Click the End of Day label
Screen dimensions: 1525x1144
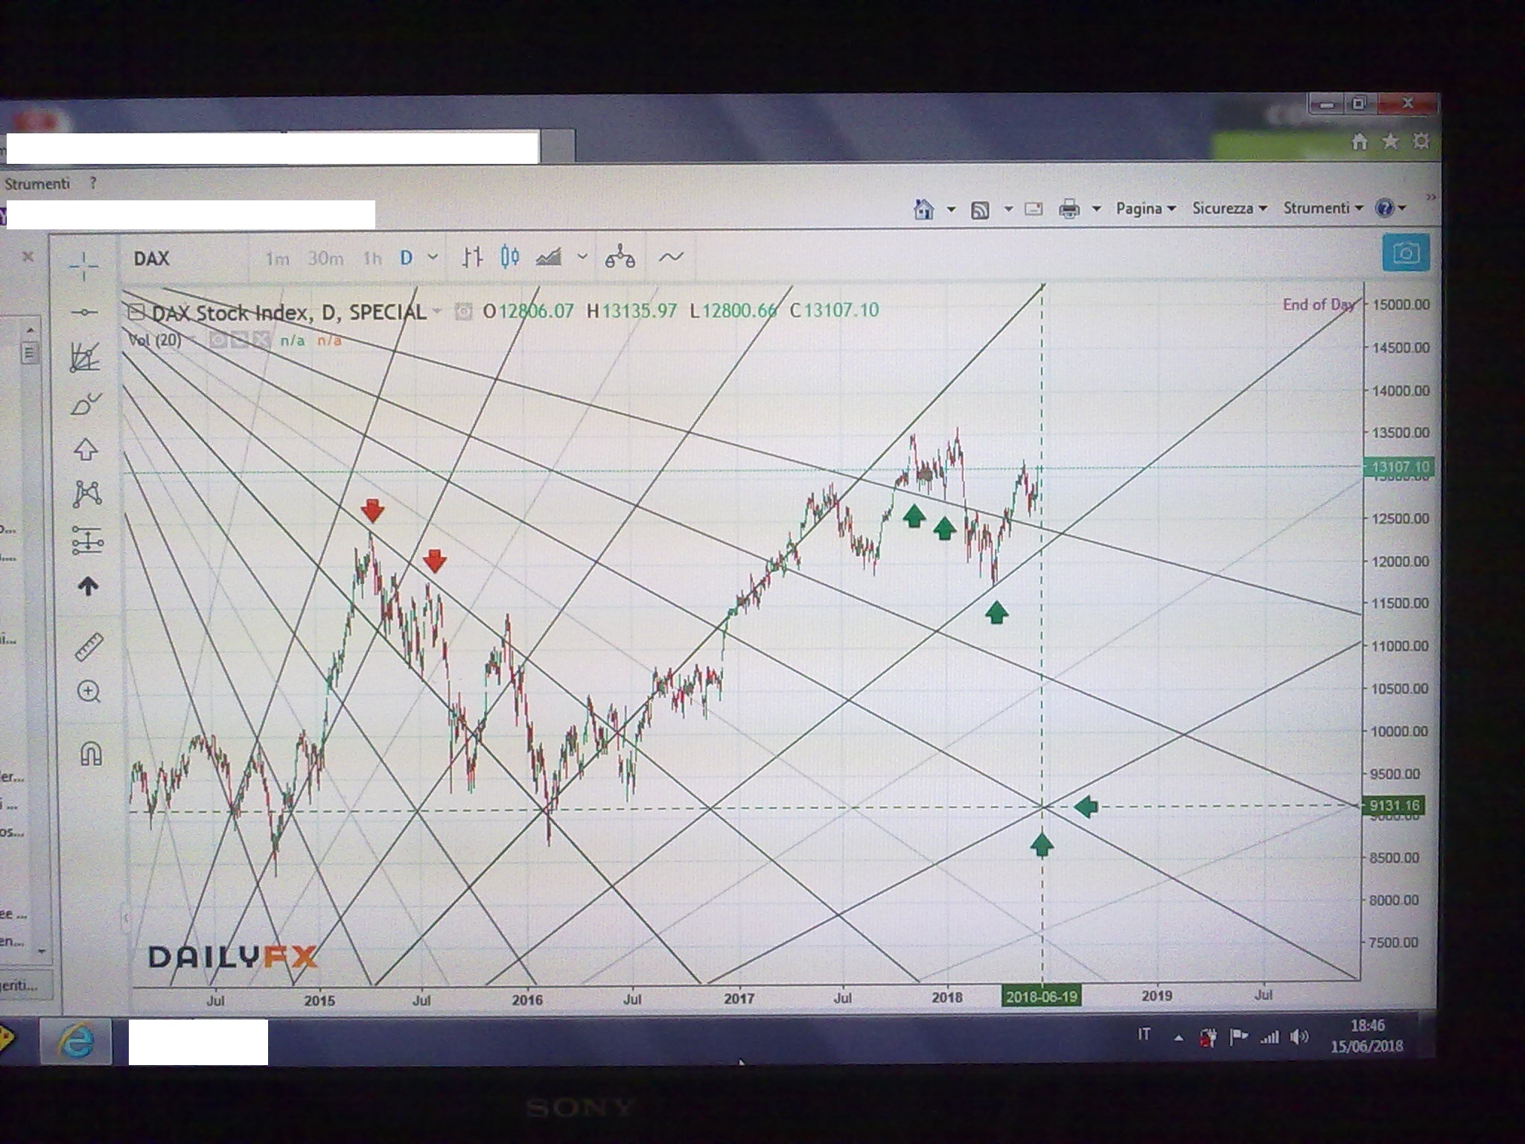coord(1318,304)
